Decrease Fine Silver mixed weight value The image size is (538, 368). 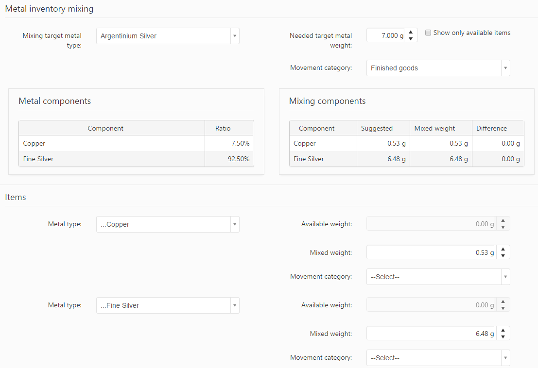(x=503, y=337)
